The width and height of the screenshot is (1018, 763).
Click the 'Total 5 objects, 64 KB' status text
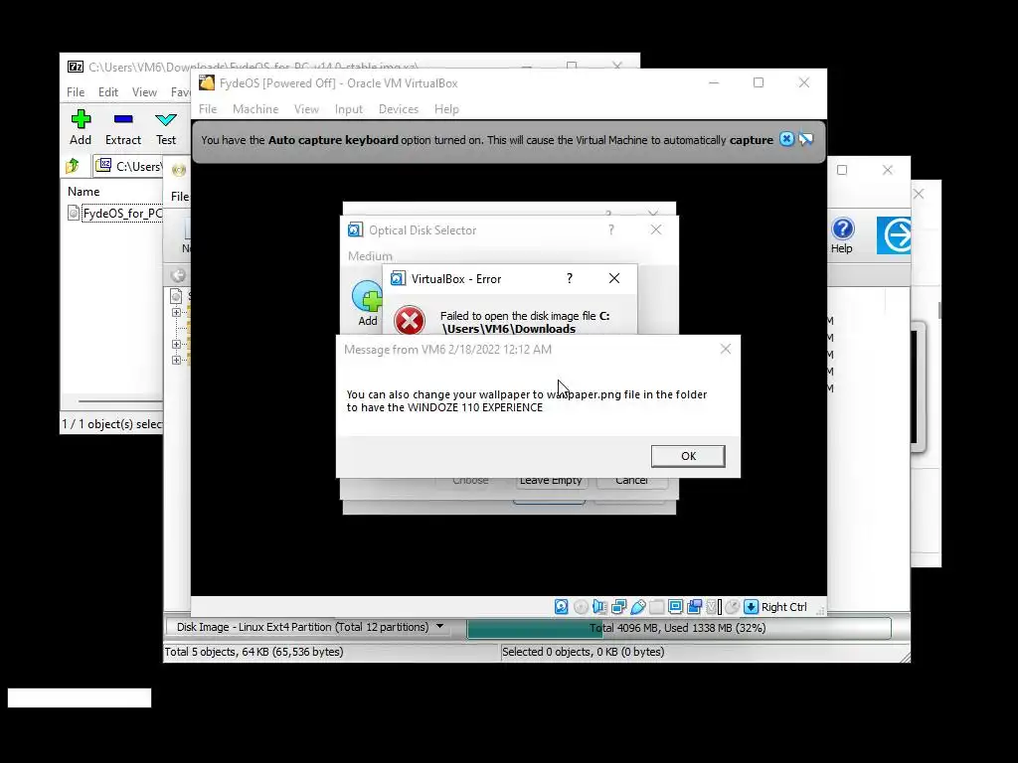pyautogui.click(x=254, y=652)
